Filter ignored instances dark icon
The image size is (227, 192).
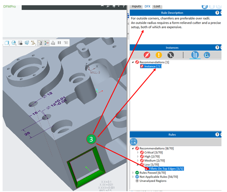[x=171, y=55]
